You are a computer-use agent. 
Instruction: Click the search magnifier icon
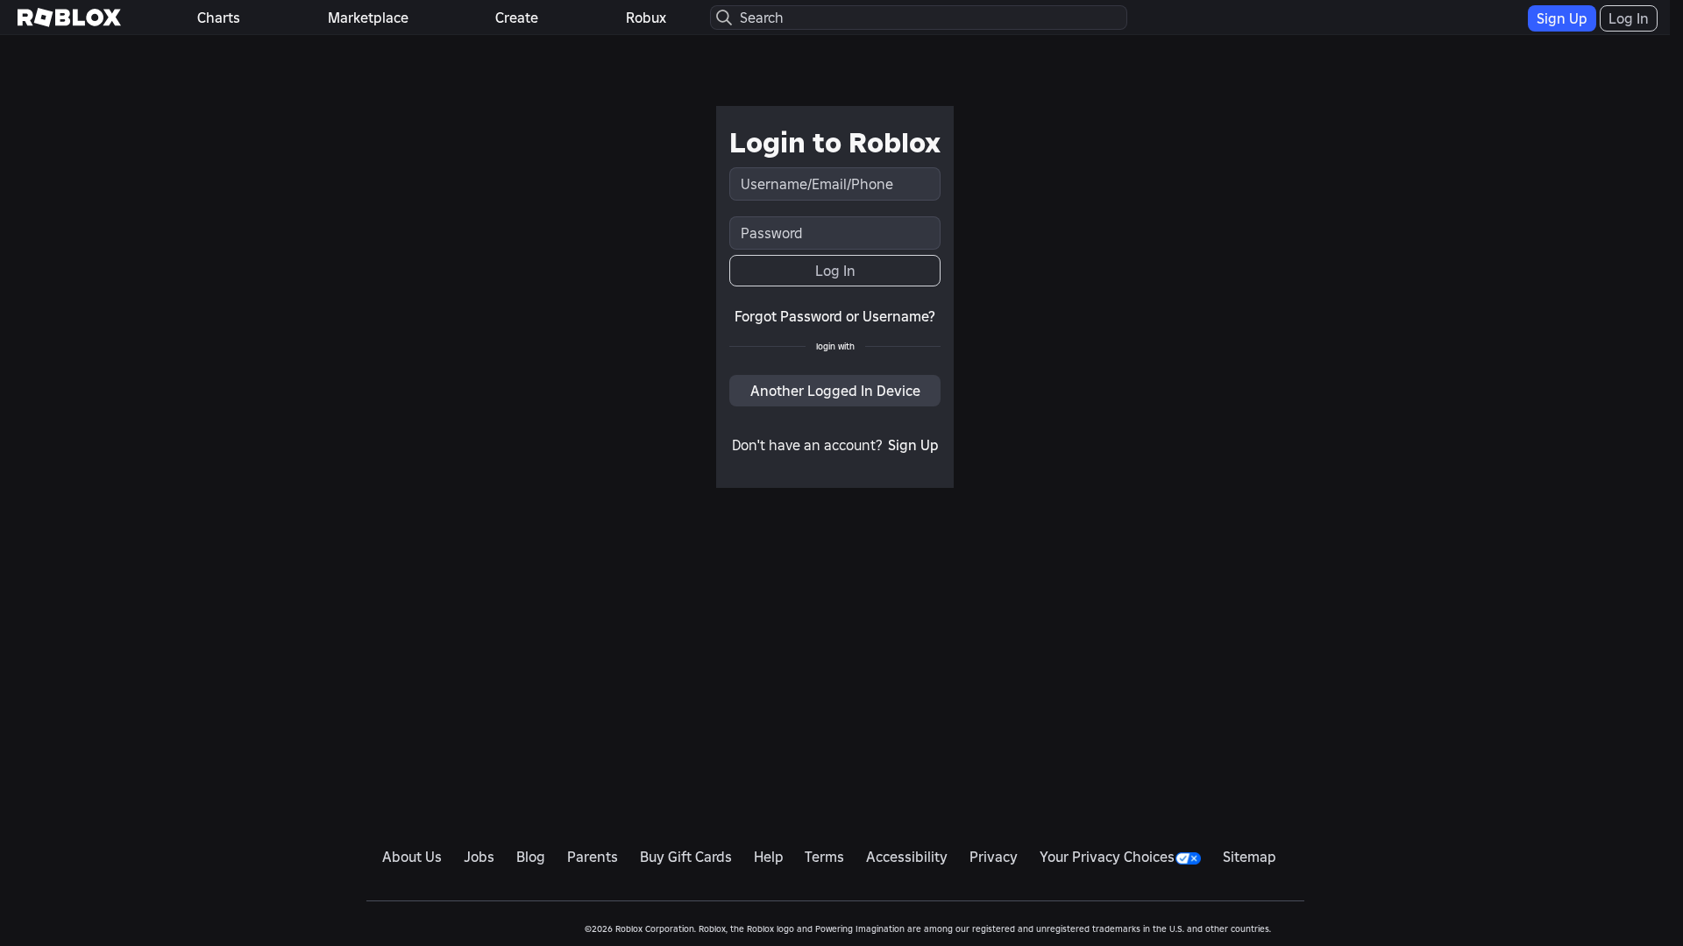click(724, 18)
